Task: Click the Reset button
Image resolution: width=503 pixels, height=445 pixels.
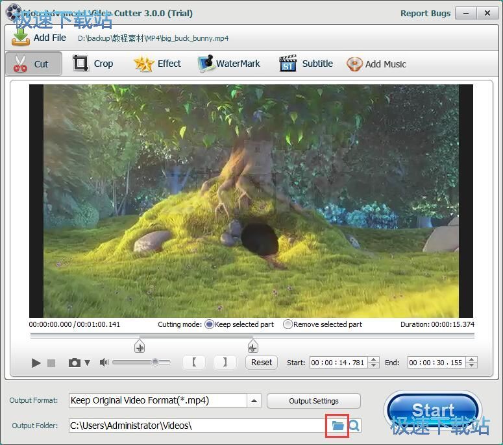Action: 262,362
